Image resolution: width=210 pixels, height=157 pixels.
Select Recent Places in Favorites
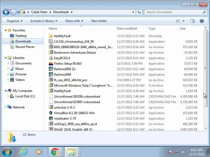click(x=25, y=47)
